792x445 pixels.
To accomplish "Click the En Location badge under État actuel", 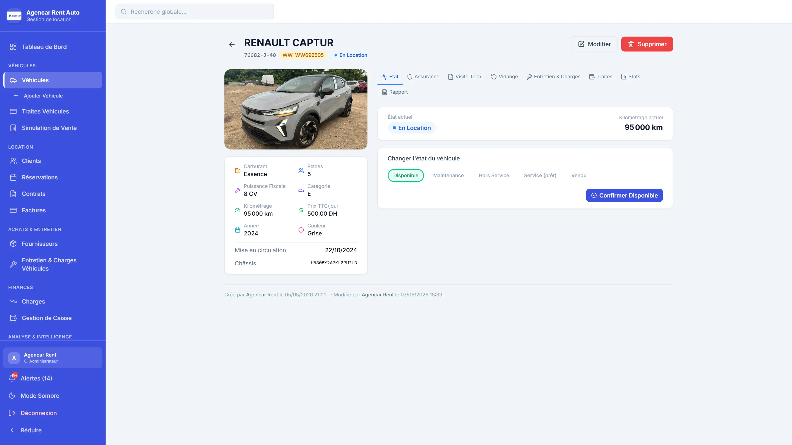I will (x=412, y=128).
